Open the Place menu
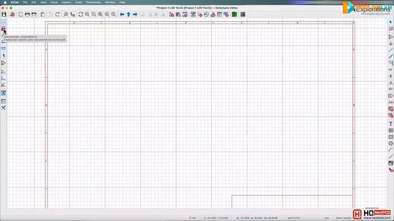 pyautogui.click(x=54, y=2)
